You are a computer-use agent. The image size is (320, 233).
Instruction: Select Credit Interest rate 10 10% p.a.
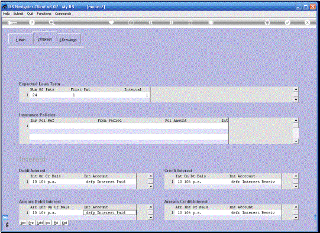tap(189, 182)
